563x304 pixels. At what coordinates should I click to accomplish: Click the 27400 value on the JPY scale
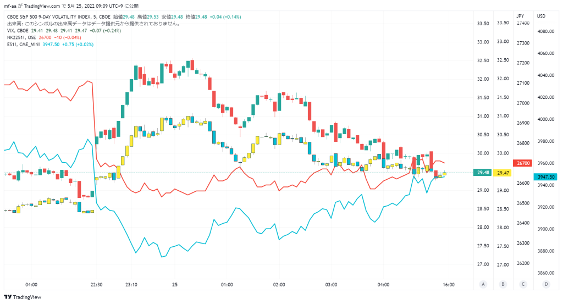point(523,23)
